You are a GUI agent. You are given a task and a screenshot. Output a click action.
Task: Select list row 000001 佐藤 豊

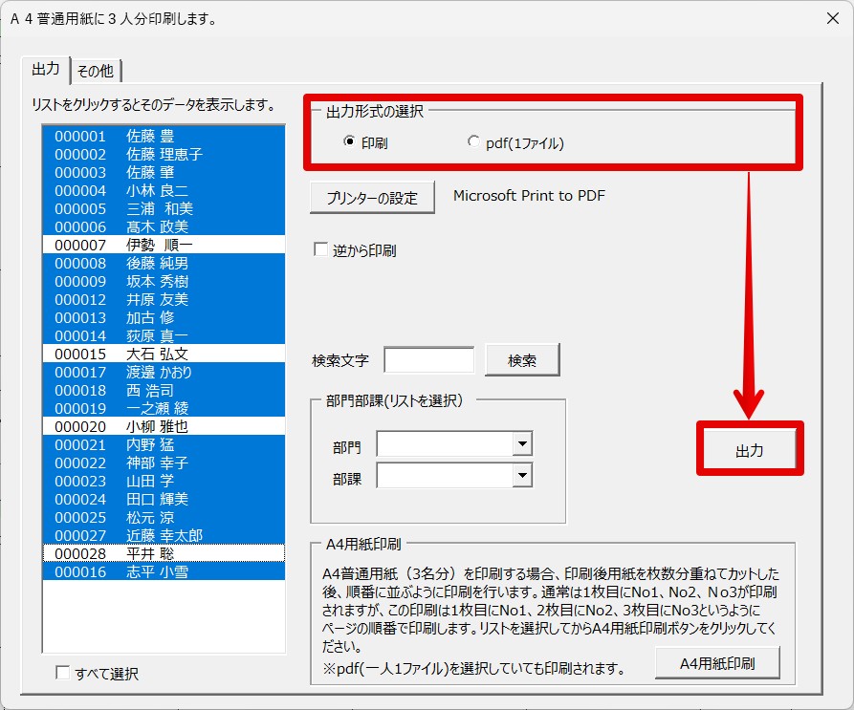[x=164, y=136]
